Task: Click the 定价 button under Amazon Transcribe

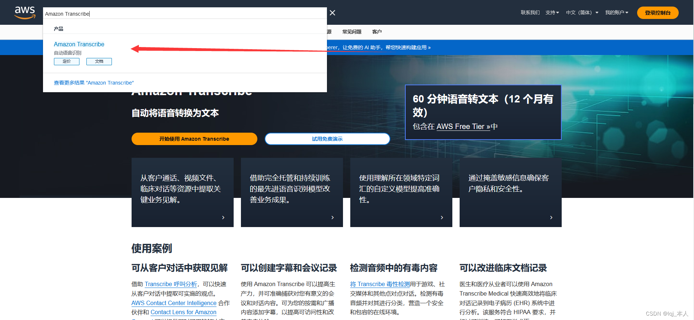Action: tap(67, 61)
